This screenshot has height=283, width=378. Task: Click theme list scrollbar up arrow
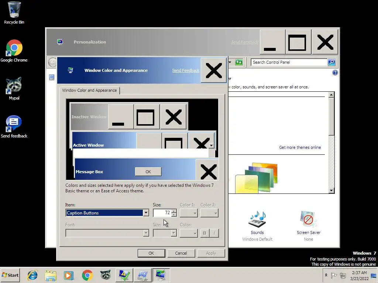point(331,95)
